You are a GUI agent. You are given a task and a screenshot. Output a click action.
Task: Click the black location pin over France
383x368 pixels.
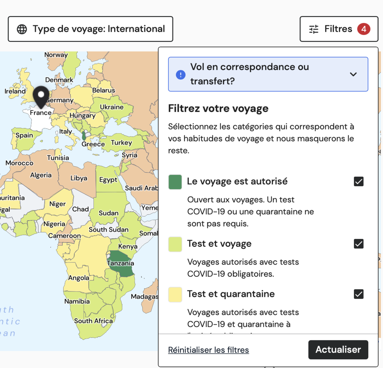pyautogui.click(x=41, y=95)
